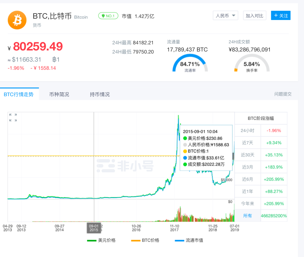
Task: Open the 人民币 currency dropdown
Action: pyautogui.click(x=225, y=15)
